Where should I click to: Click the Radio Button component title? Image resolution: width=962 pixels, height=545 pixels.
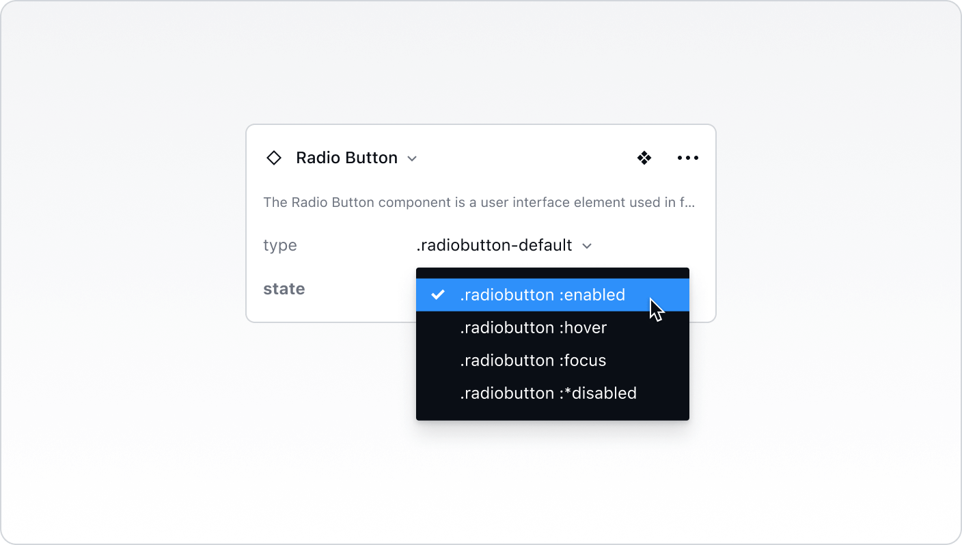[346, 158]
